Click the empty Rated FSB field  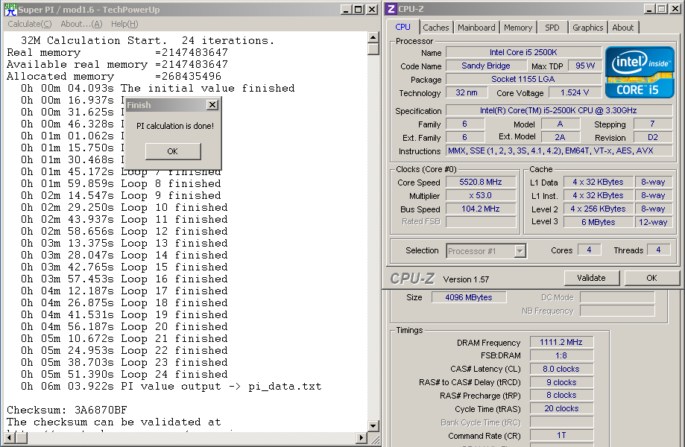[x=481, y=222]
